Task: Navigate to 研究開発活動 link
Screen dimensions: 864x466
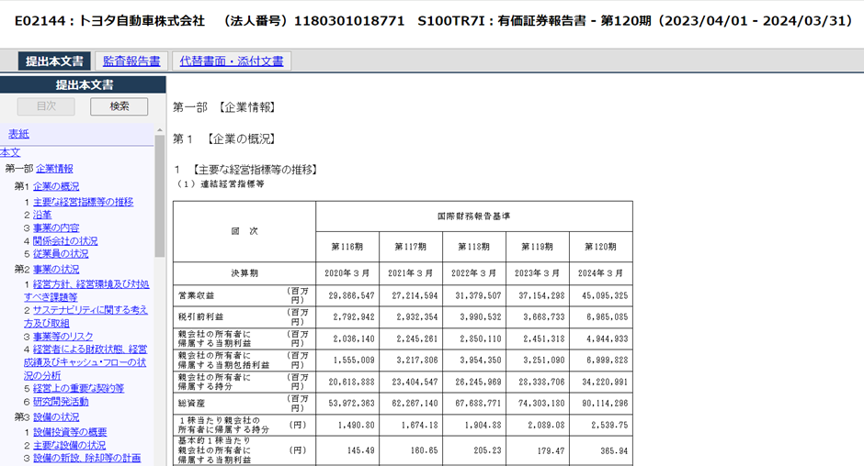Action: pyautogui.click(x=61, y=402)
